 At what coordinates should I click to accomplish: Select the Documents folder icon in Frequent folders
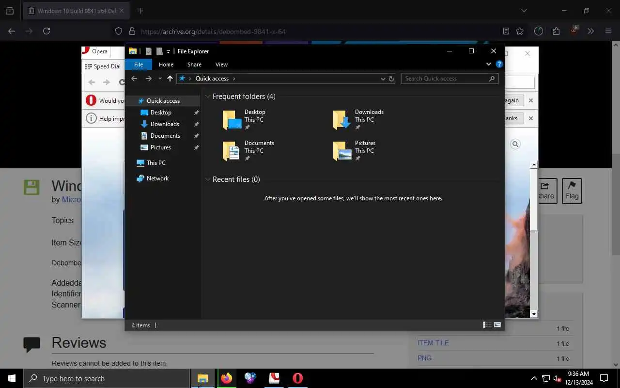pos(232,151)
